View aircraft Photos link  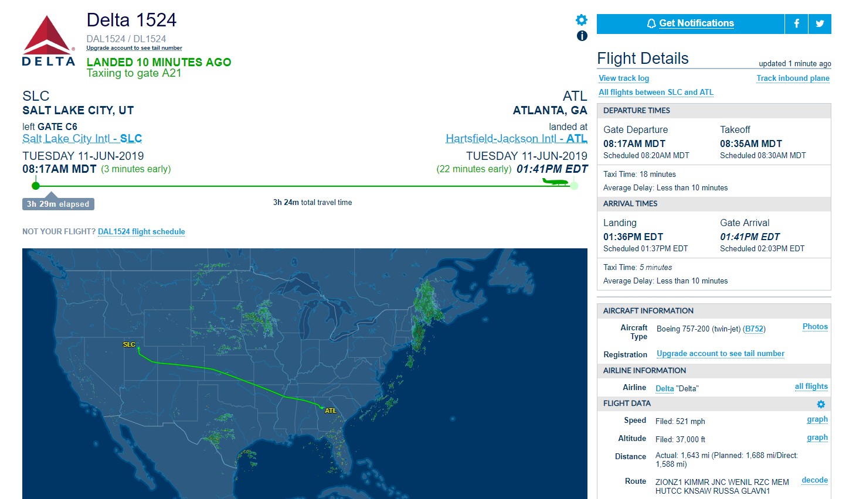pyautogui.click(x=815, y=327)
